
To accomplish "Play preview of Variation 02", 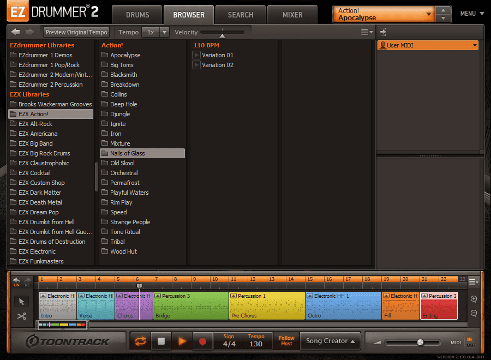I will (x=196, y=65).
